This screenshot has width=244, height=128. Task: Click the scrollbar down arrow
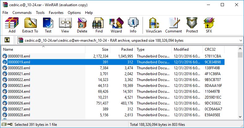pos(240,117)
